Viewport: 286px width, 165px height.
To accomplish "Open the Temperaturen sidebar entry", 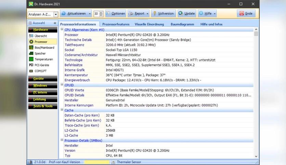I will point(43,59).
